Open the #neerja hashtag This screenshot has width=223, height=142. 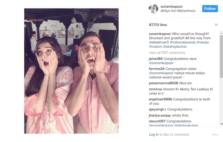(202, 42)
